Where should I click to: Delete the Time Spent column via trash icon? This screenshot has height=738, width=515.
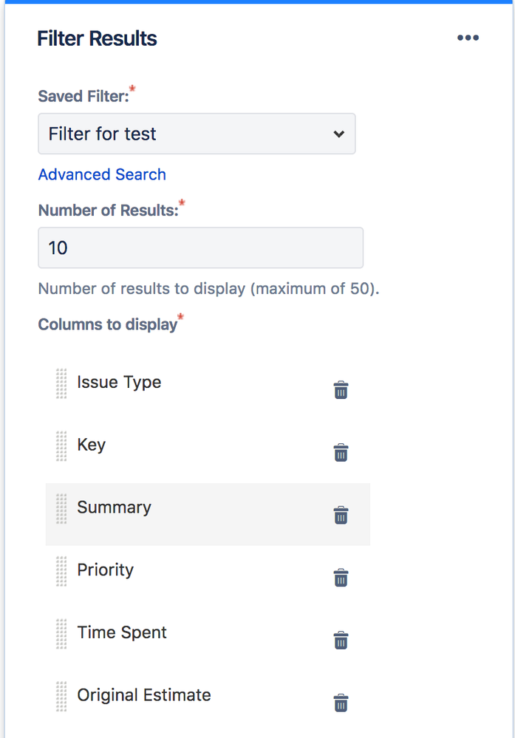click(341, 640)
